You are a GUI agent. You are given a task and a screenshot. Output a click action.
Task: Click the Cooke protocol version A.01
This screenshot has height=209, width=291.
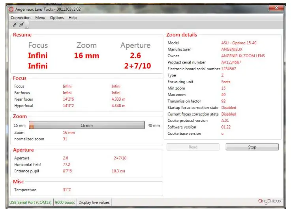(x=225, y=121)
